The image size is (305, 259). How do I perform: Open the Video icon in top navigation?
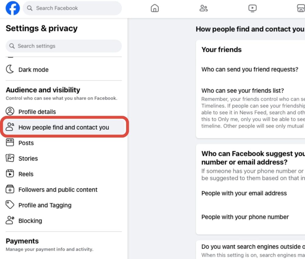coord(252,8)
